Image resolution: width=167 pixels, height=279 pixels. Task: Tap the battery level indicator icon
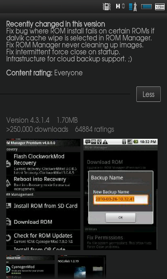pyautogui.click(x=146, y=7)
